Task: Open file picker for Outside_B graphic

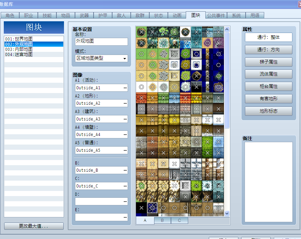Action: coord(125,170)
